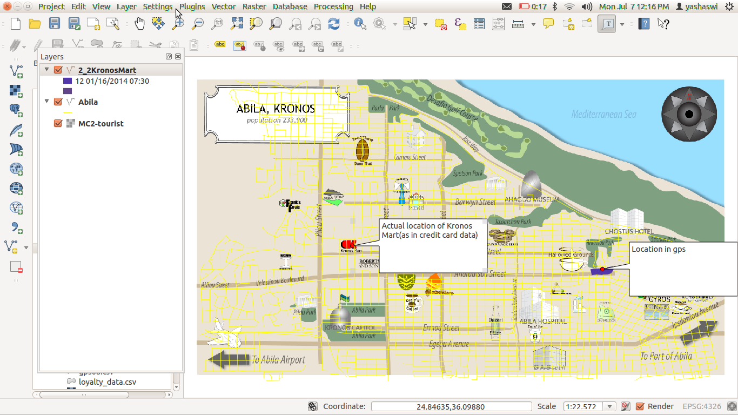
Task: Click the Add Raster Layer icon
Action: (x=16, y=90)
